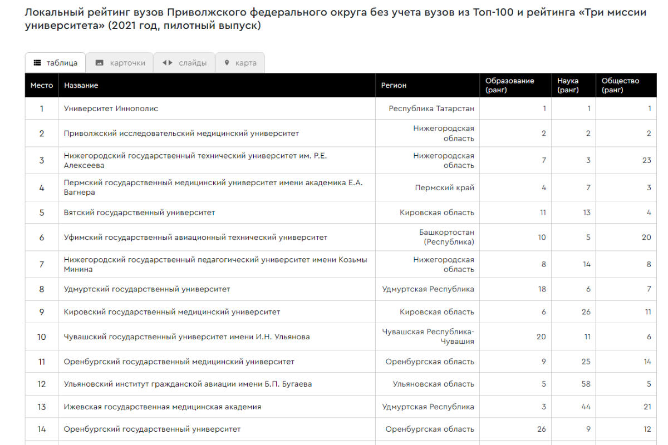The height and width of the screenshot is (445, 668).
Task: Open the Университет Иннополис link
Action: (x=111, y=108)
